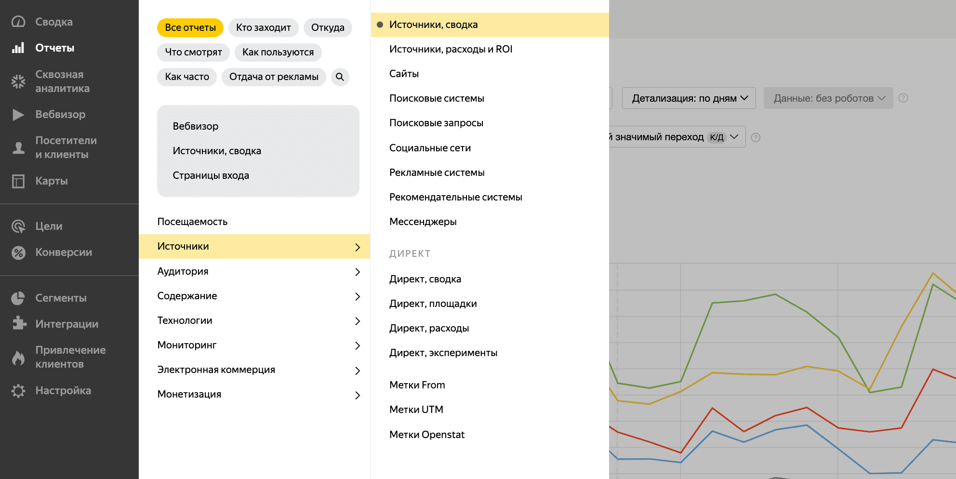
Task: Open Настройка gear icon
Action: (x=18, y=390)
